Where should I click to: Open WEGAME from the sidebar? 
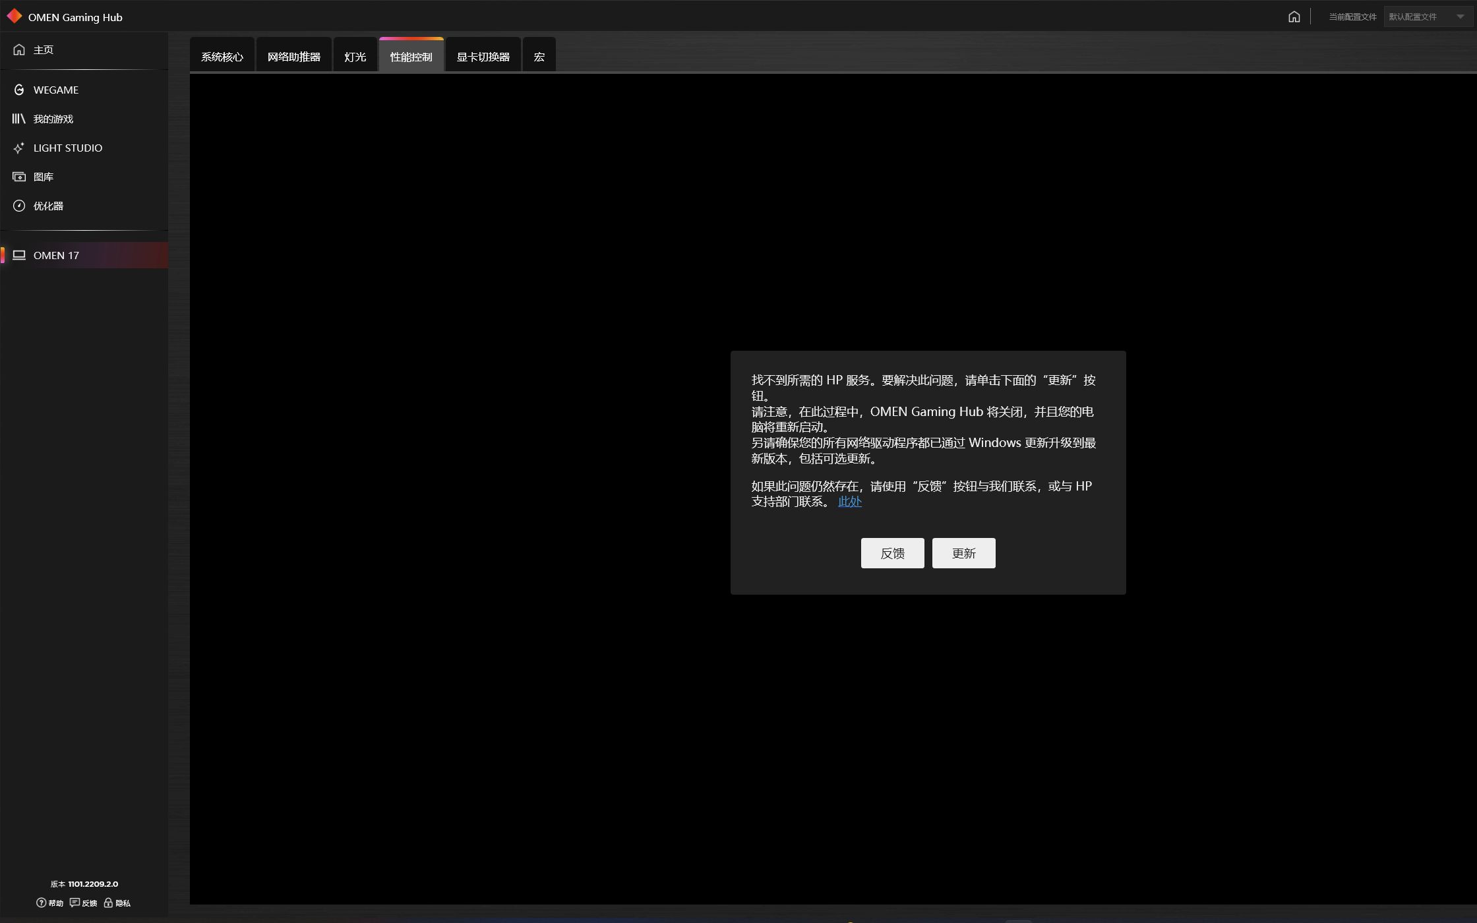pos(84,90)
